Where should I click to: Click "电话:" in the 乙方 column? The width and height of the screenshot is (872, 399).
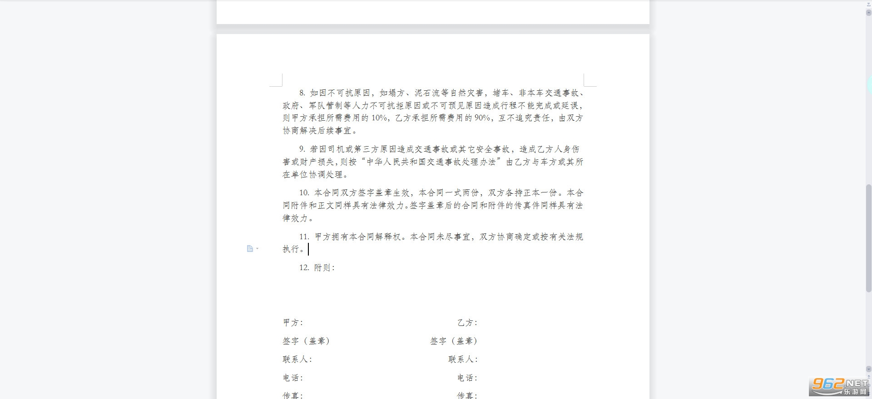point(468,378)
